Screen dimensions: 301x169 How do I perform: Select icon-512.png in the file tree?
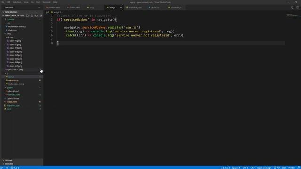pyautogui.click(x=16, y=66)
